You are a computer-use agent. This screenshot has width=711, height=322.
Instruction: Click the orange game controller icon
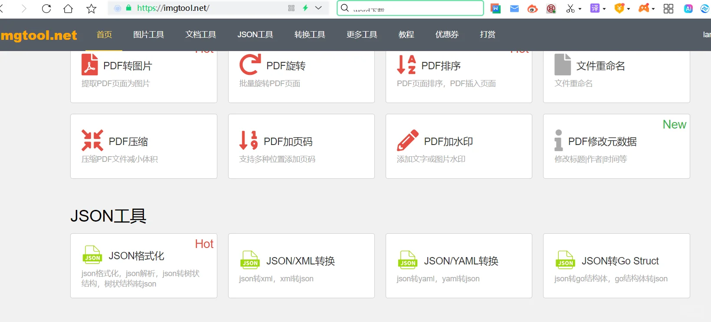(644, 8)
